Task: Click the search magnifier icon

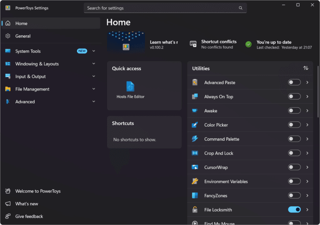Action: click(x=240, y=8)
